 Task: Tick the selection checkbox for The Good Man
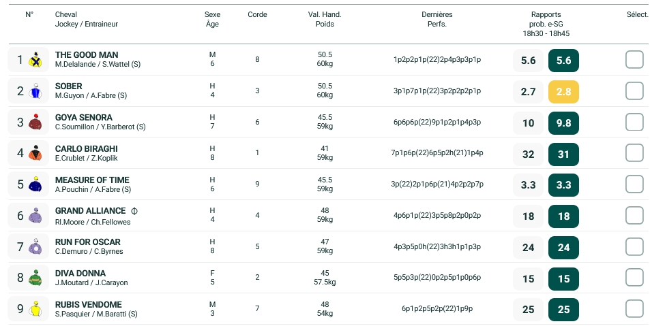pos(634,60)
